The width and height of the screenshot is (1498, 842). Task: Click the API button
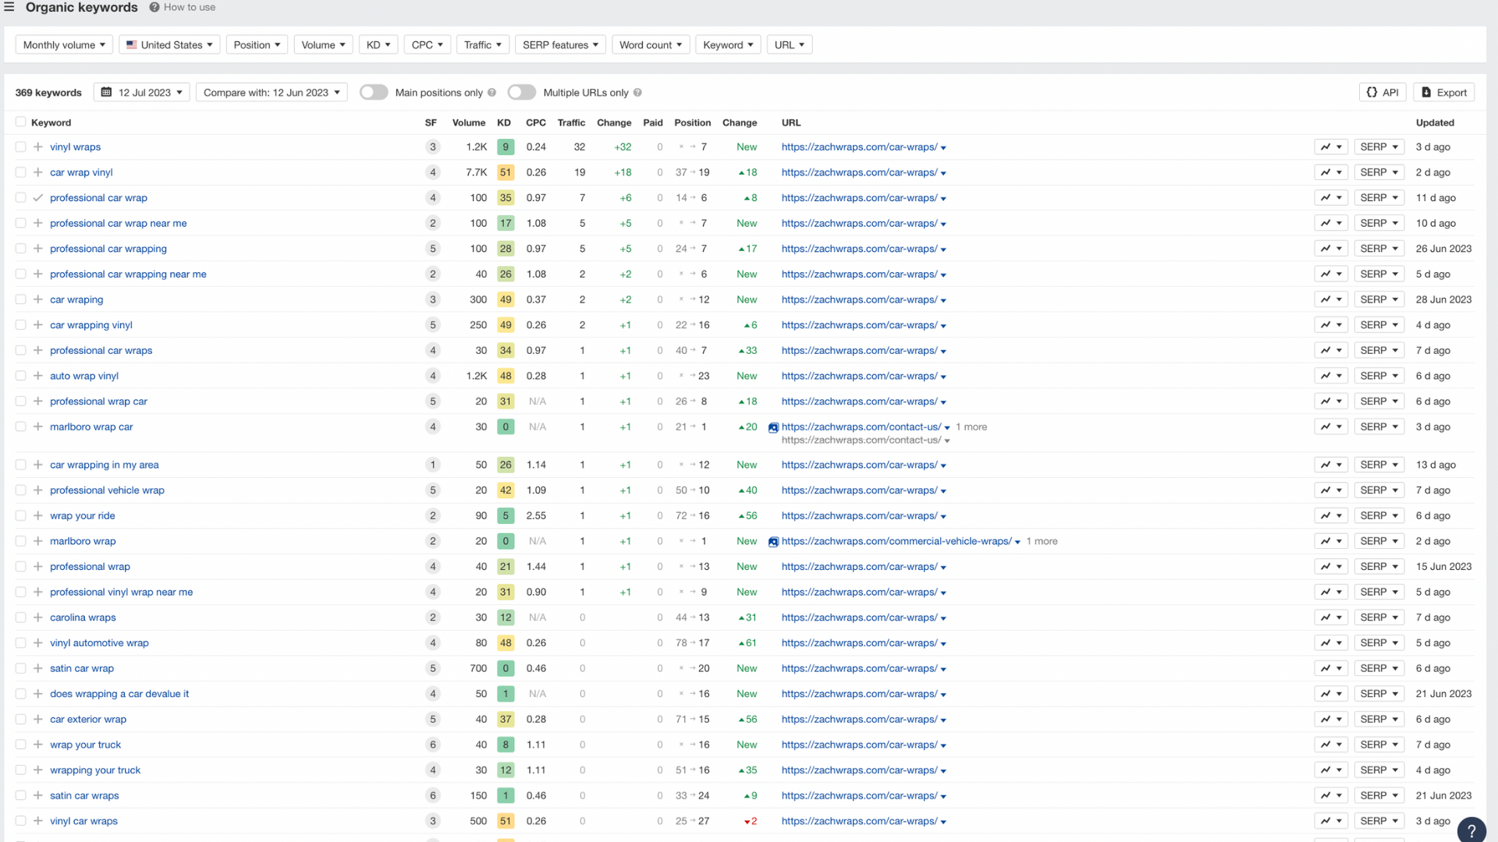(x=1383, y=92)
